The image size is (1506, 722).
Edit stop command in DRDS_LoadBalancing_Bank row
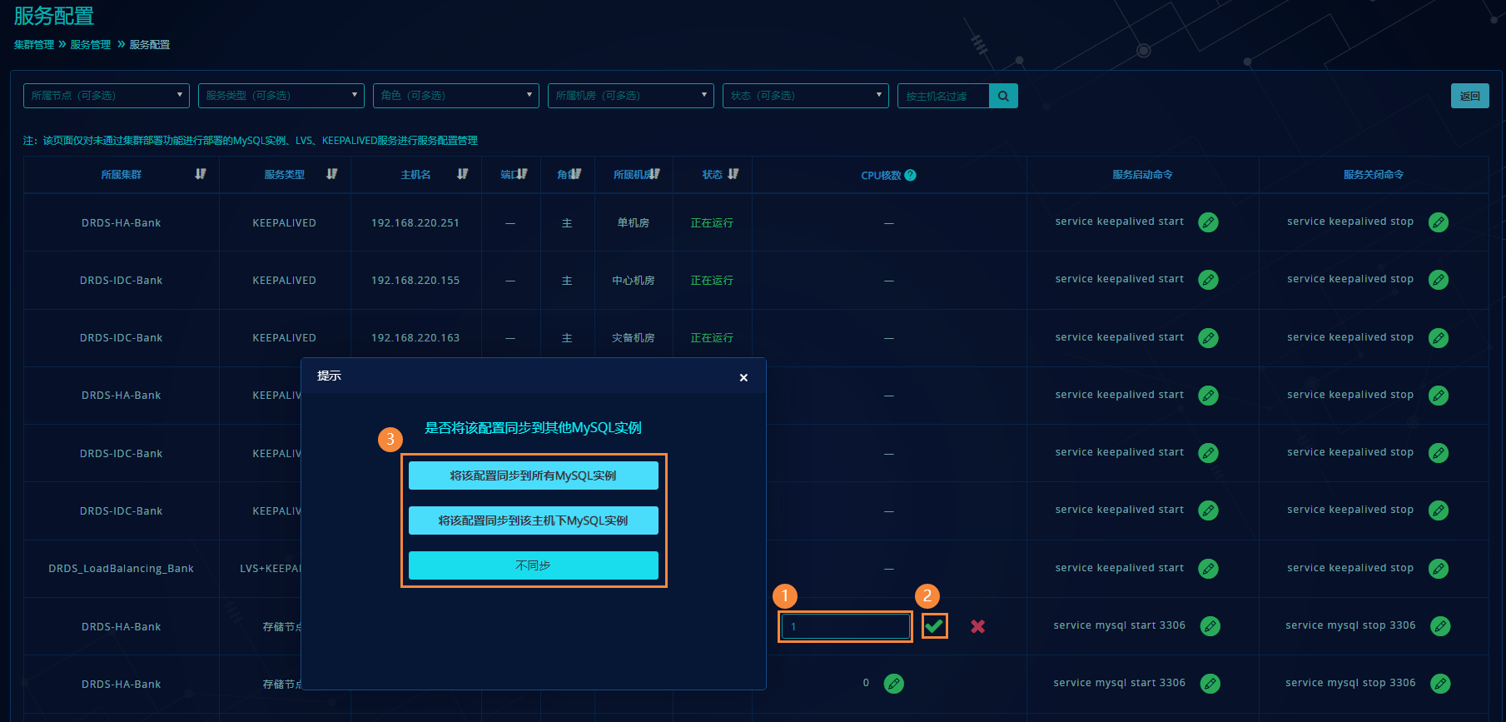[x=1439, y=569]
